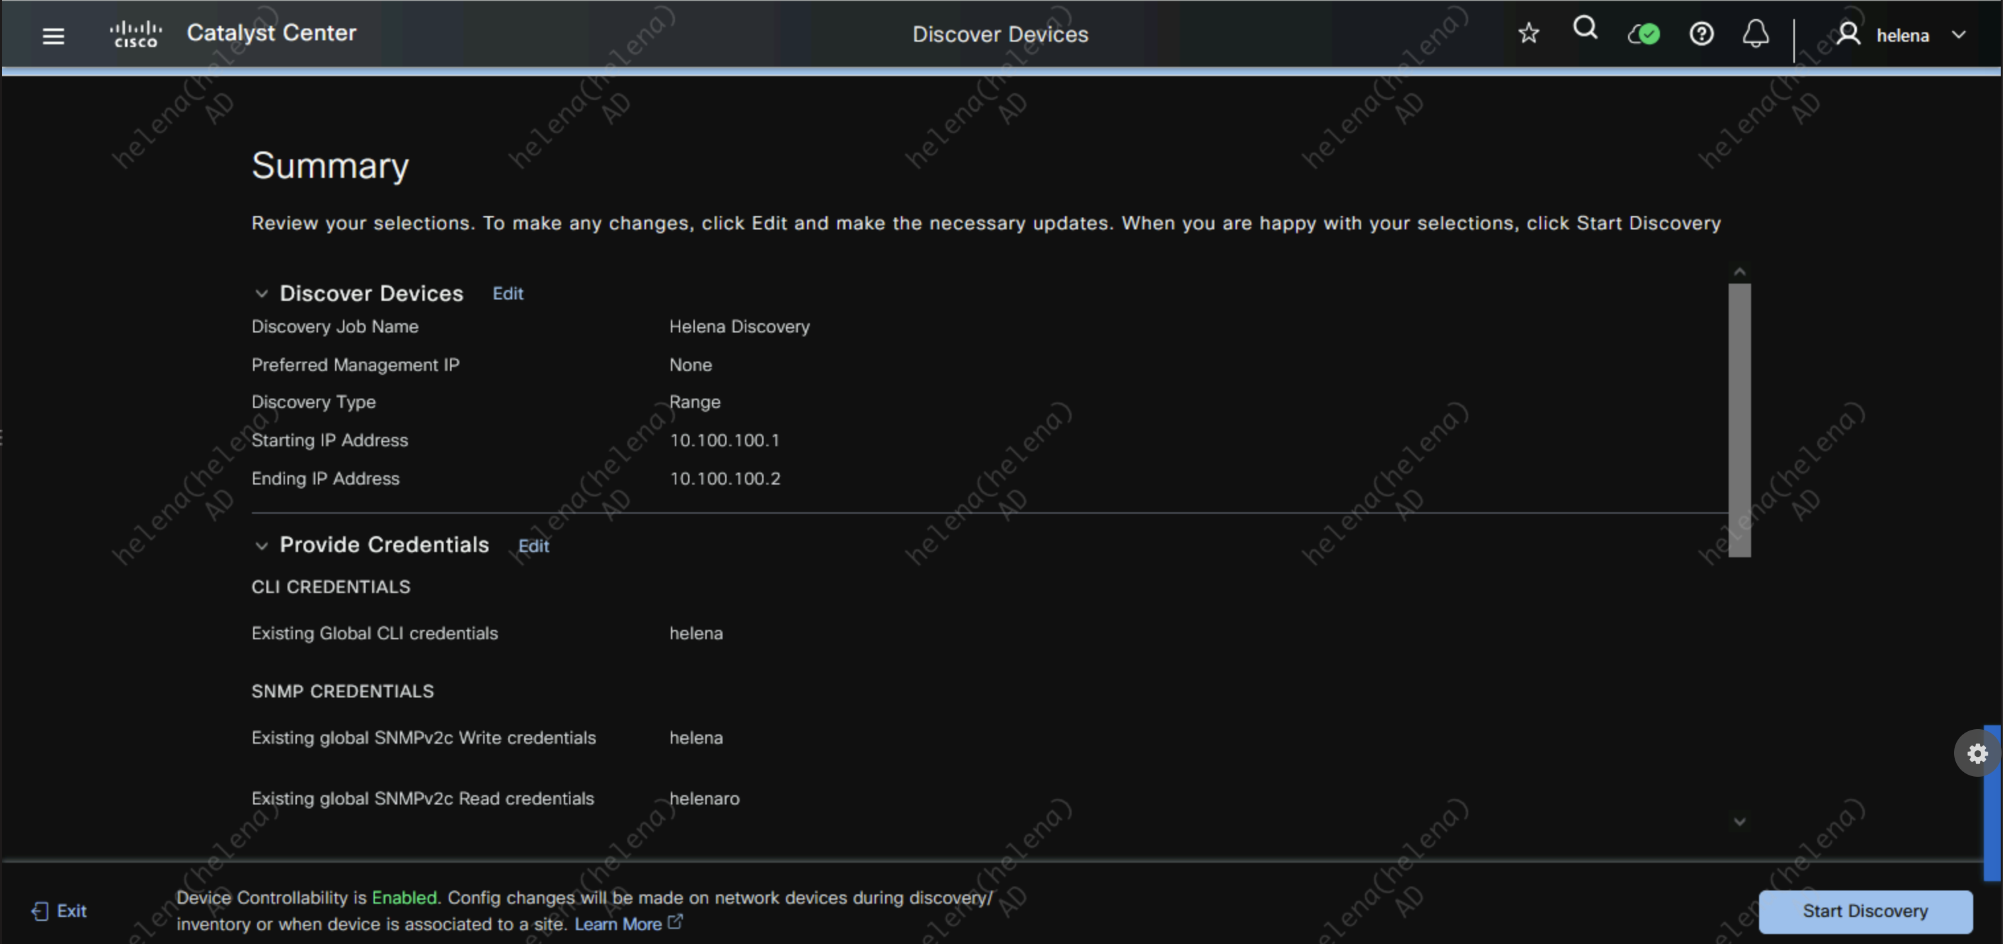Viewport: 2003px width, 944px height.
Task: Click the Cisco logo
Action: [136, 34]
